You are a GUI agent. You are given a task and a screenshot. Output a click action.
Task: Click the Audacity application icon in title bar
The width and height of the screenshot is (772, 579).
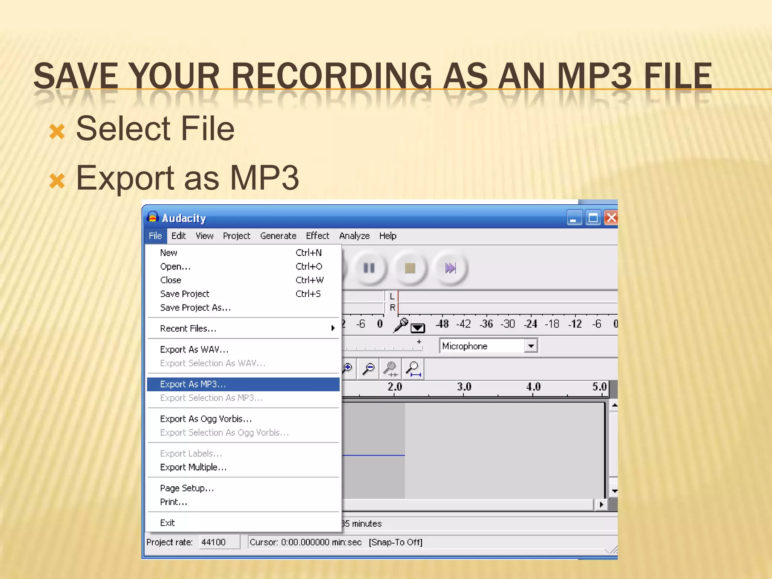pos(153,218)
